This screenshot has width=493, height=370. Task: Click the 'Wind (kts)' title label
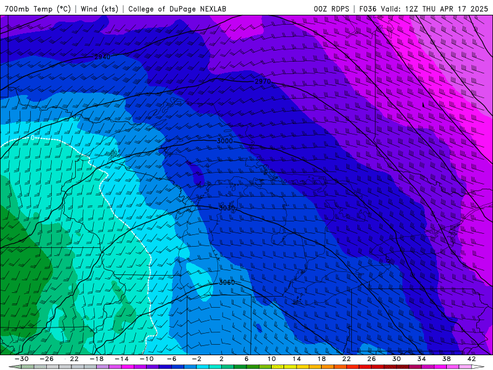(99, 9)
